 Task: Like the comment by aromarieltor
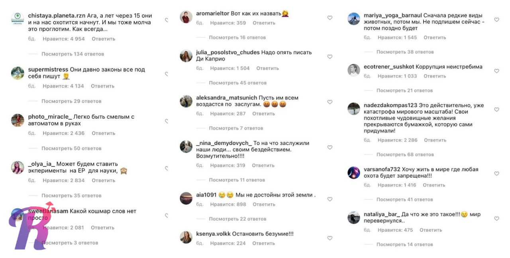(330, 18)
